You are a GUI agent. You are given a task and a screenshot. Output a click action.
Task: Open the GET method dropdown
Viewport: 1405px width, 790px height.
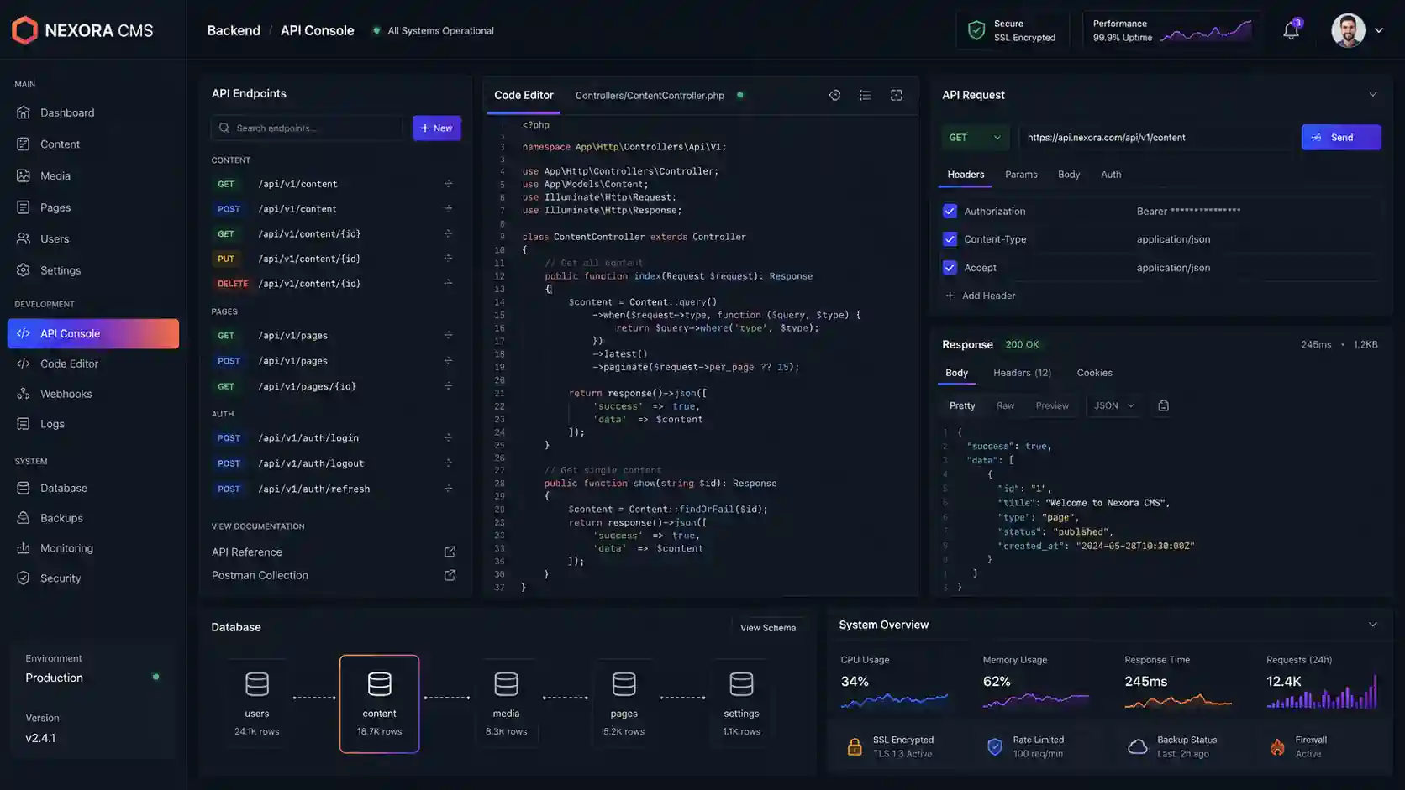[x=975, y=137]
